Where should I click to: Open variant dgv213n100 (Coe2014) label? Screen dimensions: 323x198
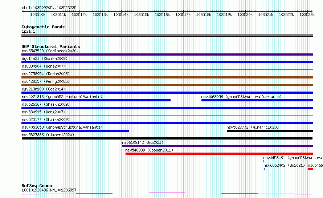pos(44,89)
